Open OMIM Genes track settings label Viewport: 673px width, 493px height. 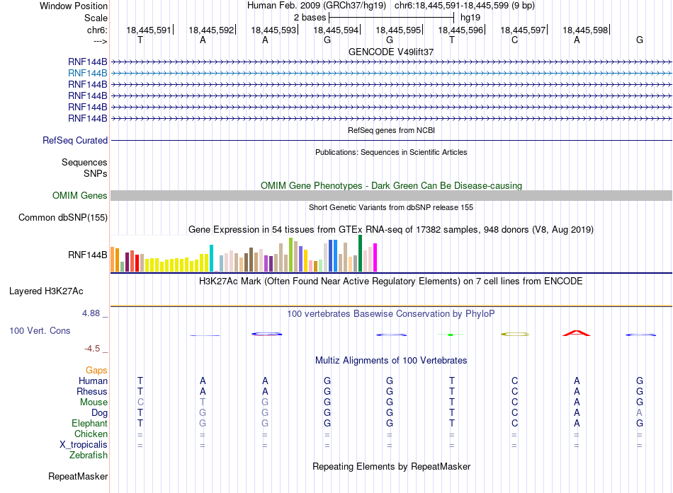[80, 195]
